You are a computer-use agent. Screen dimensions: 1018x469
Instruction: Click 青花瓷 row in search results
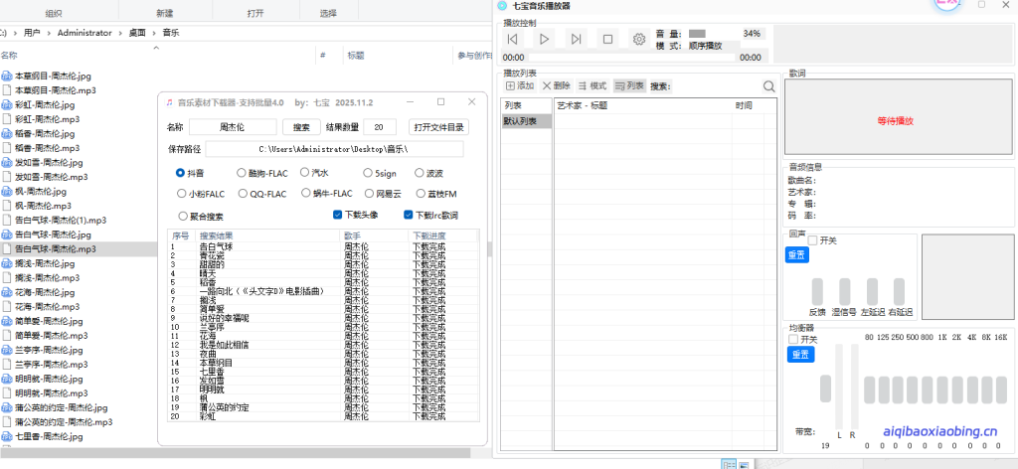(x=325, y=255)
